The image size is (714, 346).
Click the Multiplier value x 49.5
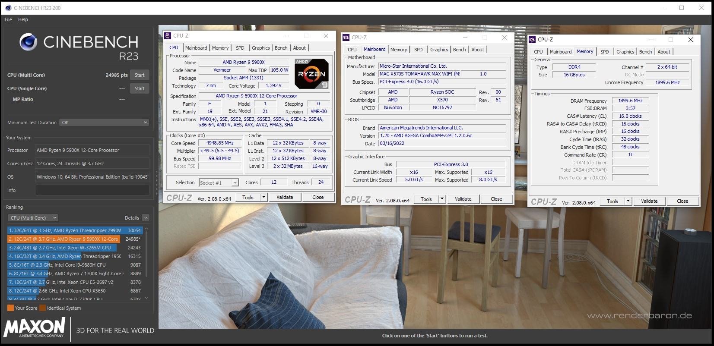click(220, 151)
